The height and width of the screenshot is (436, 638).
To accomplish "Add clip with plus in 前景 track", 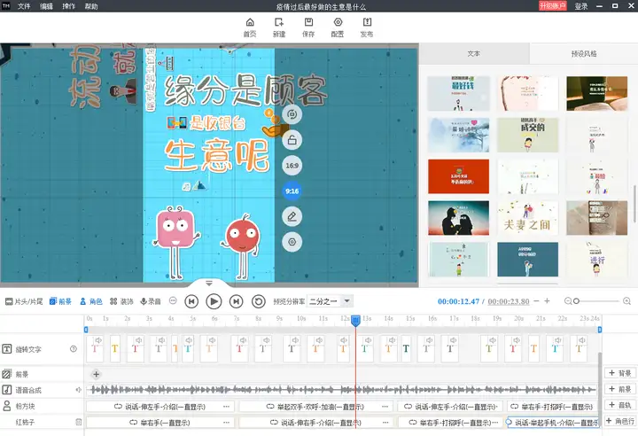I will click(96, 374).
